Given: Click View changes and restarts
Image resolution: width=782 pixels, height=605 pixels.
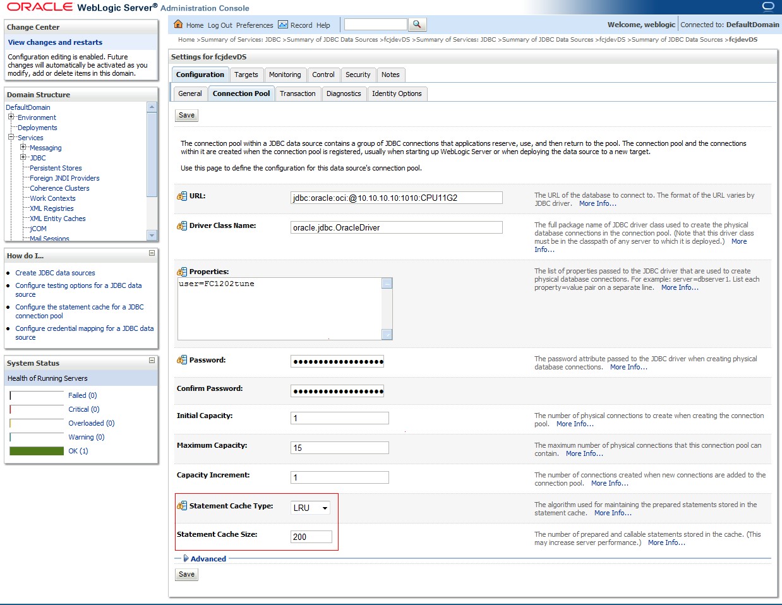Looking at the screenshot, I should 55,42.
